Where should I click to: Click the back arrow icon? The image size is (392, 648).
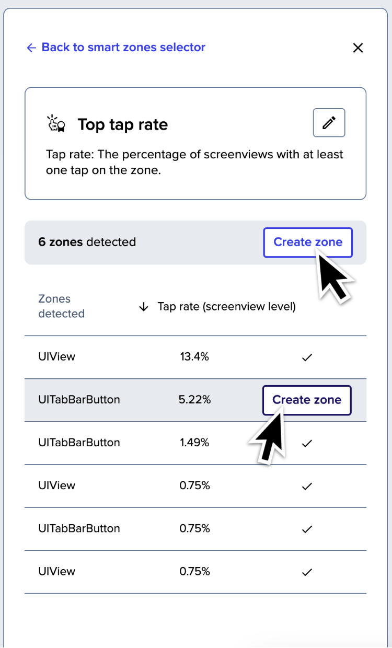[31, 48]
